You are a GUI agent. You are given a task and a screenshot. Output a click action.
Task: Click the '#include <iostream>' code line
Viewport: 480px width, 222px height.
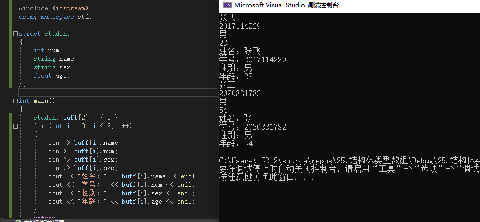[54, 8]
